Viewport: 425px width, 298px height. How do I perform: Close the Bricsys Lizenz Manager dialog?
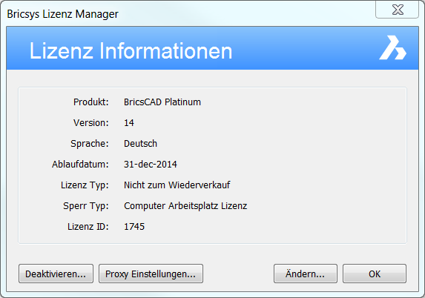point(397,10)
